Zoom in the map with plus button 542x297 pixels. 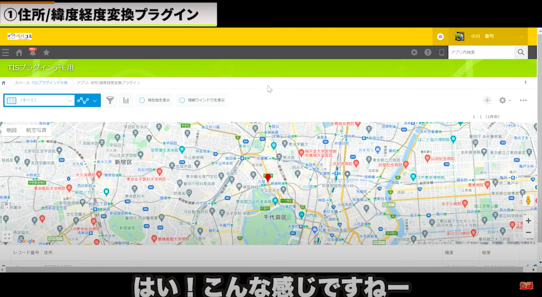(528, 221)
